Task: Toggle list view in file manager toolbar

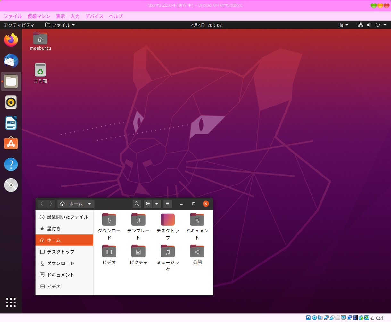Action: tap(148, 204)
